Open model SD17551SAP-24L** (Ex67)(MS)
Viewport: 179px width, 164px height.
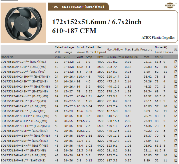(x=23, y=111)
